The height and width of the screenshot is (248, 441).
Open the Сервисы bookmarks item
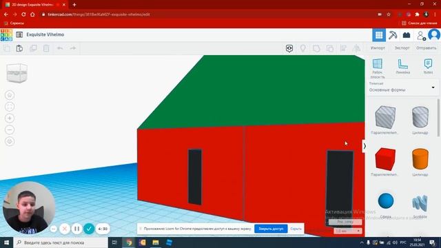tap(14, 23)
